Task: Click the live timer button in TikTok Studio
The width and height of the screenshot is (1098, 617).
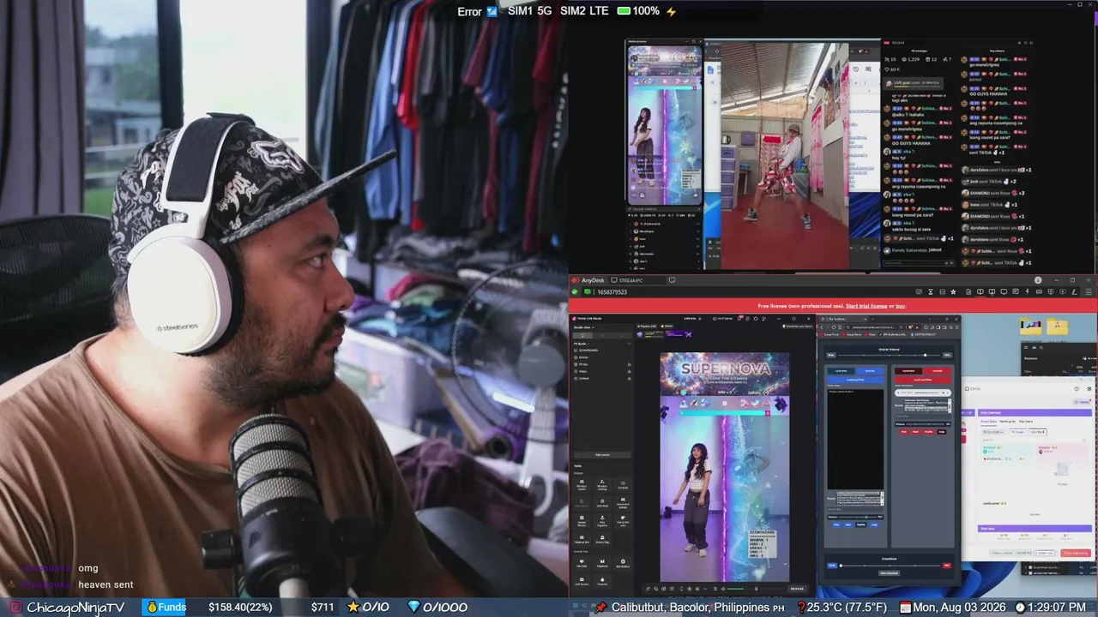Action: 797,589
